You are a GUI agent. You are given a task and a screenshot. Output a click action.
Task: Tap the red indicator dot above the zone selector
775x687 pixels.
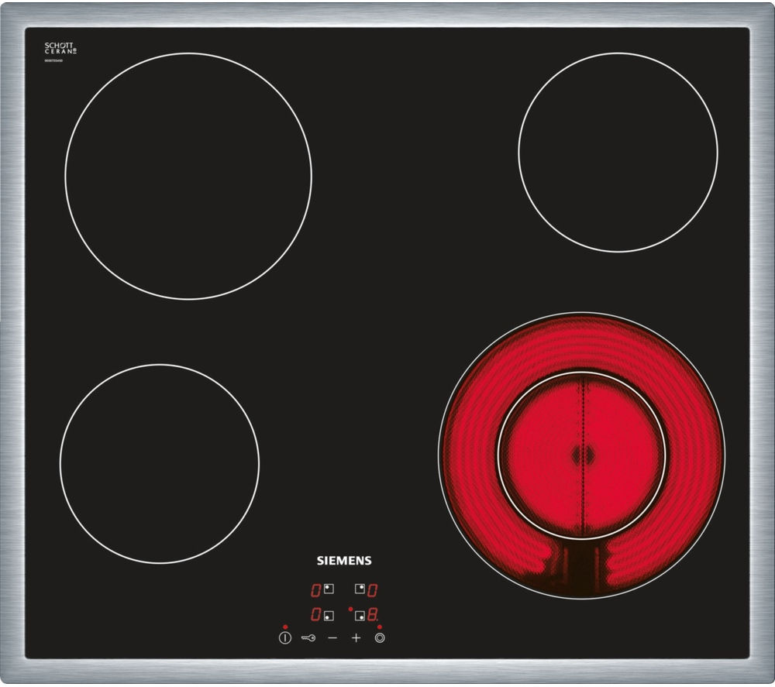381,627
